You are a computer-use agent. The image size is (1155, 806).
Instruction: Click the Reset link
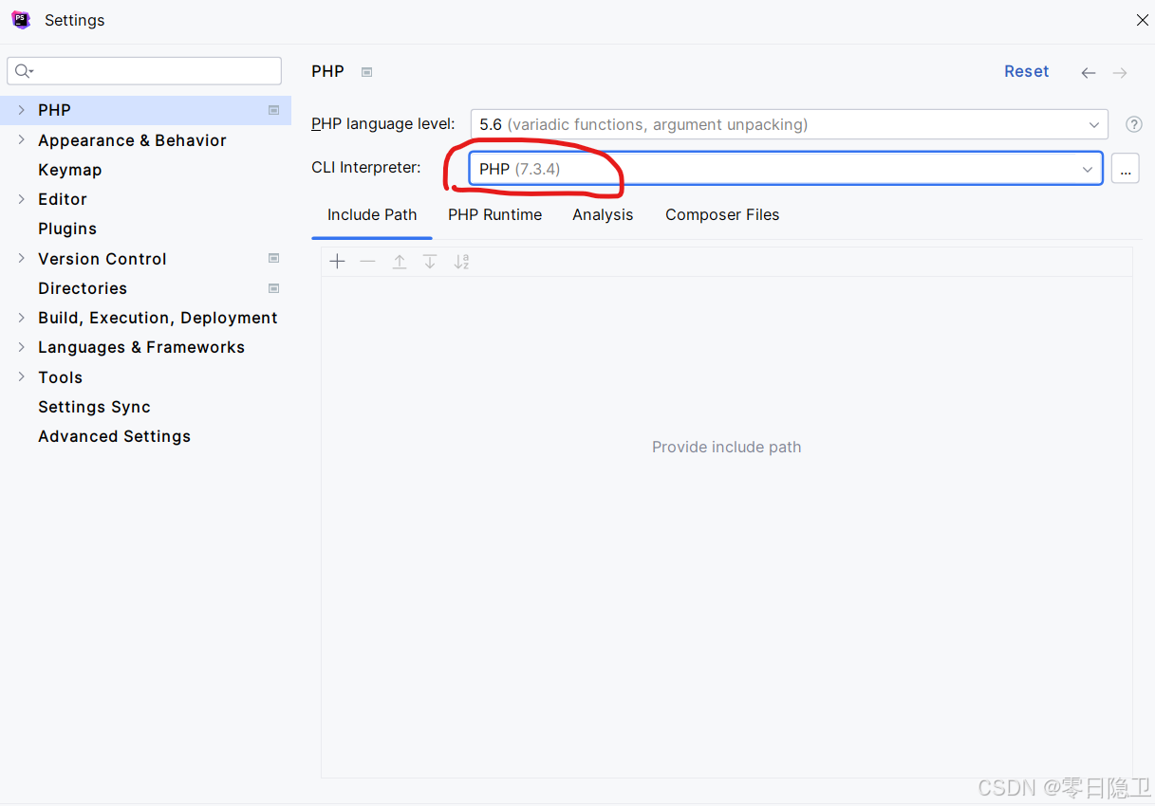click(1026, 72)
